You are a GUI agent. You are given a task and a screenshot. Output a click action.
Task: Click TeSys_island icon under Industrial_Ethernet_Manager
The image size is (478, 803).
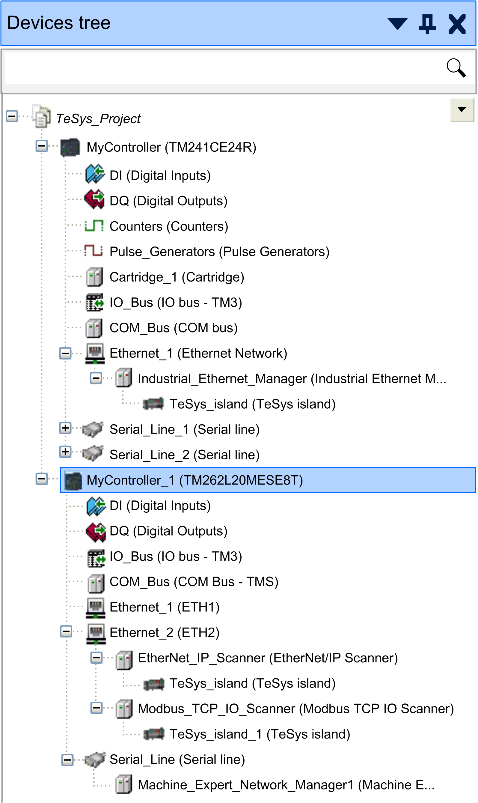click(153, 403)
